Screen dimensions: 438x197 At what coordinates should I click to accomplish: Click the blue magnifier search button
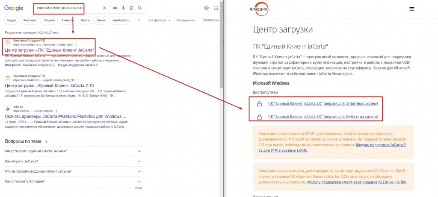(140, 8)
